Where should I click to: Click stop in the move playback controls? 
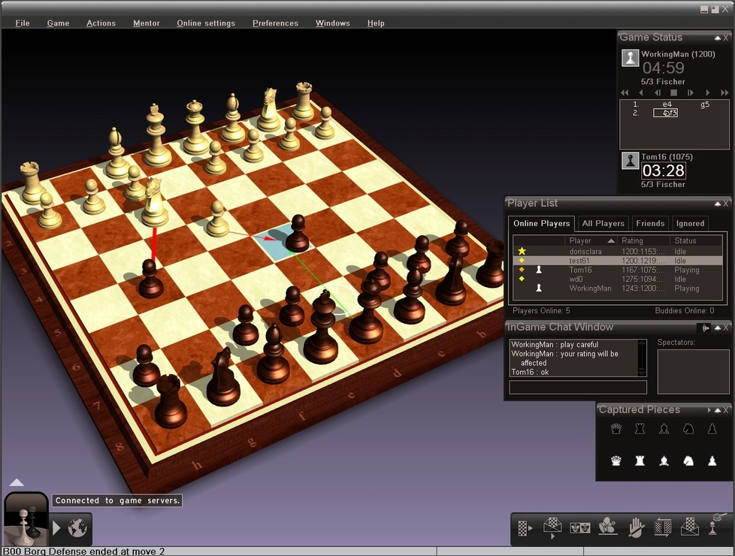click(x=673, y=91)
